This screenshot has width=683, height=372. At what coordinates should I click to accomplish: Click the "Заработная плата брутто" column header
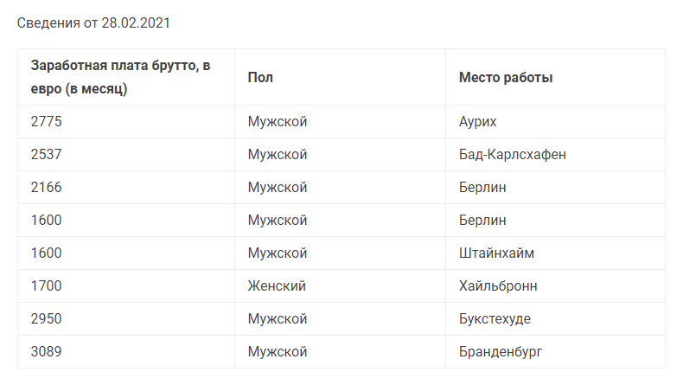[121, 77]
